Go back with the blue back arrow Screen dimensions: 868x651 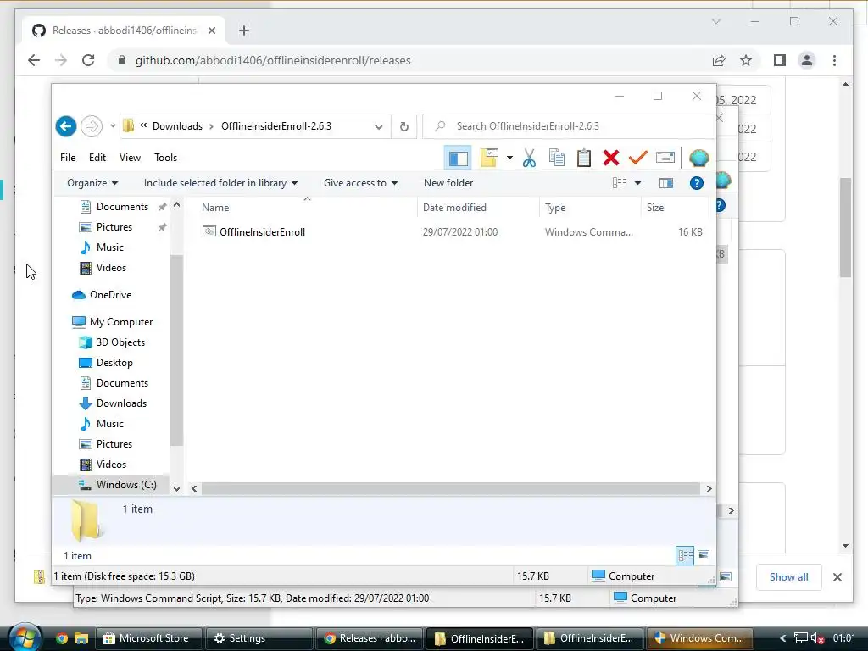click(66, 126)
